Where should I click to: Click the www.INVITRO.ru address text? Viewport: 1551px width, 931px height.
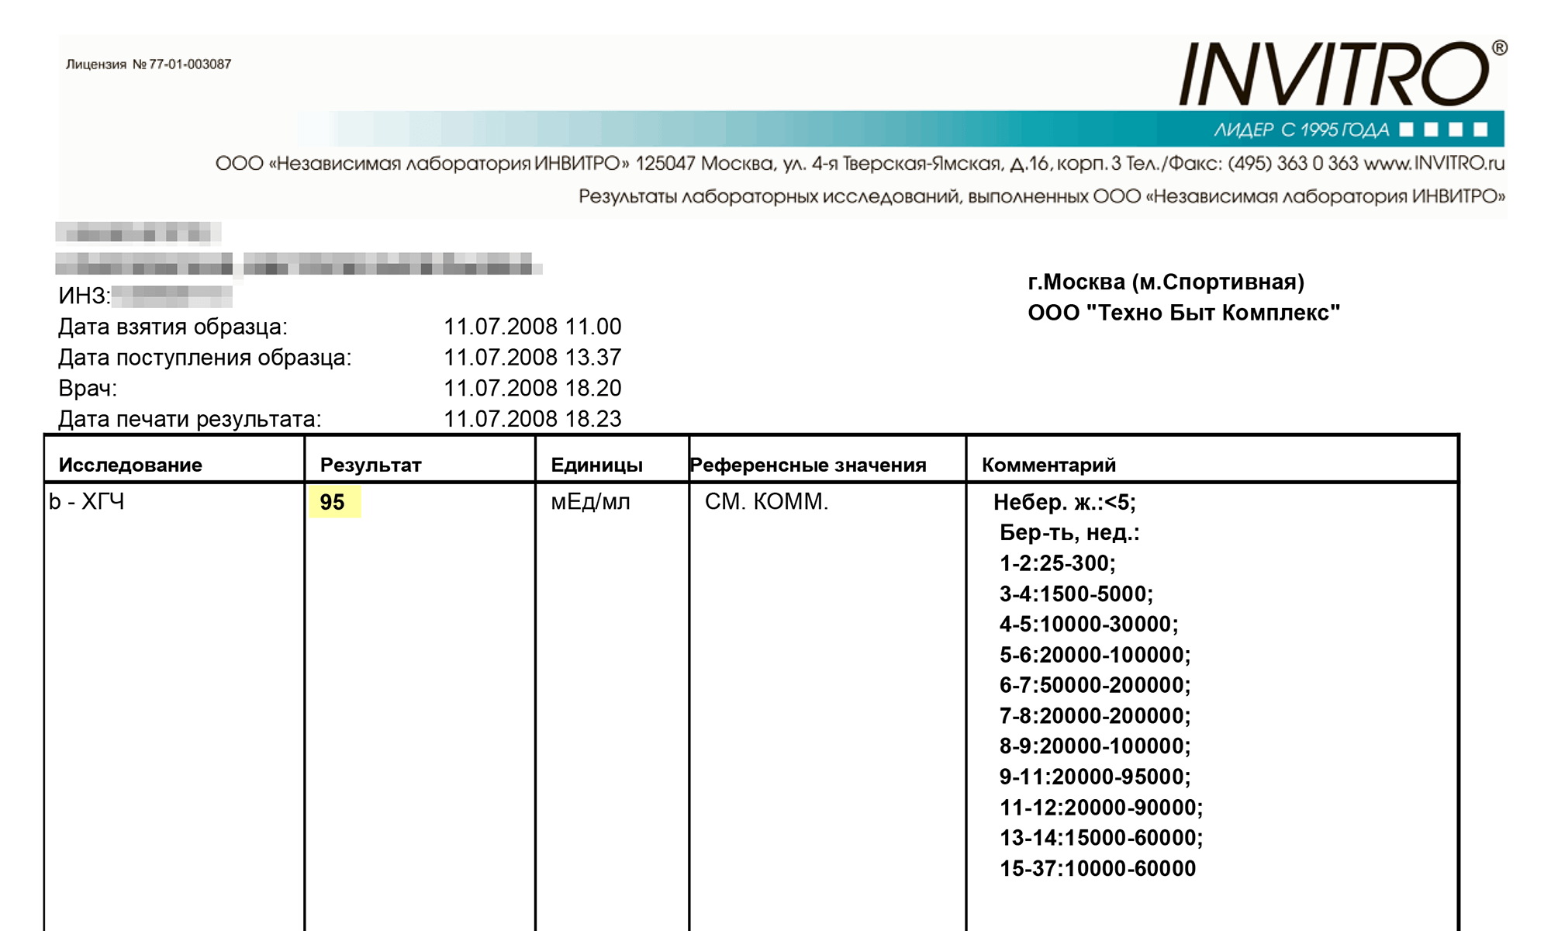tap(1435, 164)
